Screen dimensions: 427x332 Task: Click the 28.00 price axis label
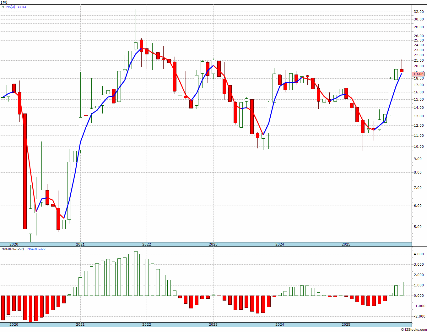tap(419, 27)
